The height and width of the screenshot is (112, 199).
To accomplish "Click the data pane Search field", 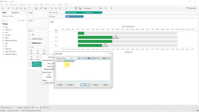I will tap(10, 21).
